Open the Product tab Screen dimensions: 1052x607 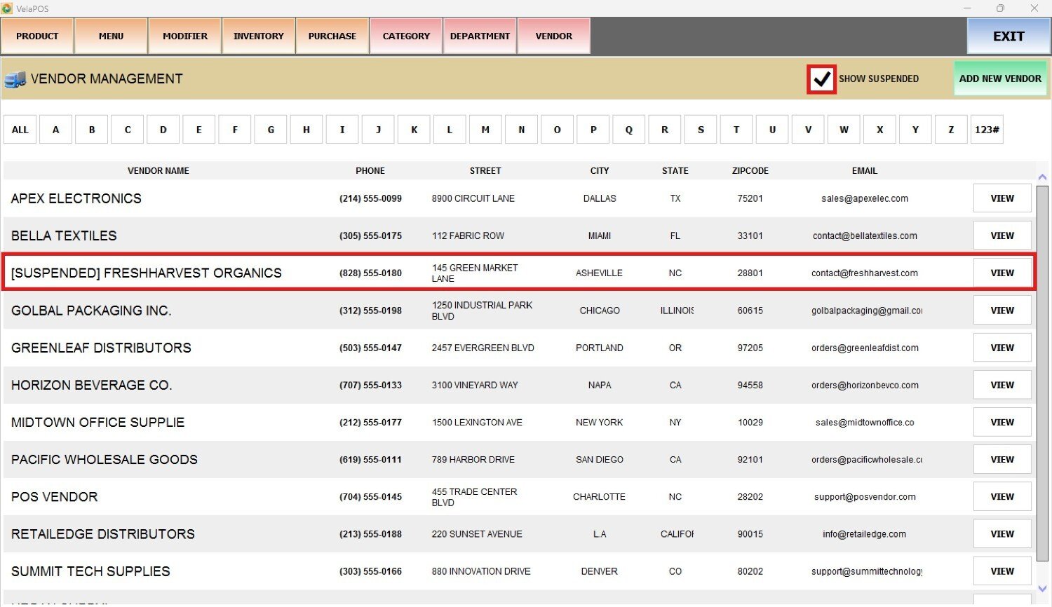(37, 36)
